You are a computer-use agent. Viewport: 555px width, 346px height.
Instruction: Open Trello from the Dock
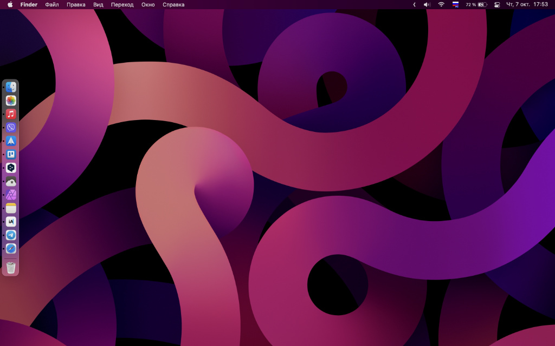[x=11, y=154]
